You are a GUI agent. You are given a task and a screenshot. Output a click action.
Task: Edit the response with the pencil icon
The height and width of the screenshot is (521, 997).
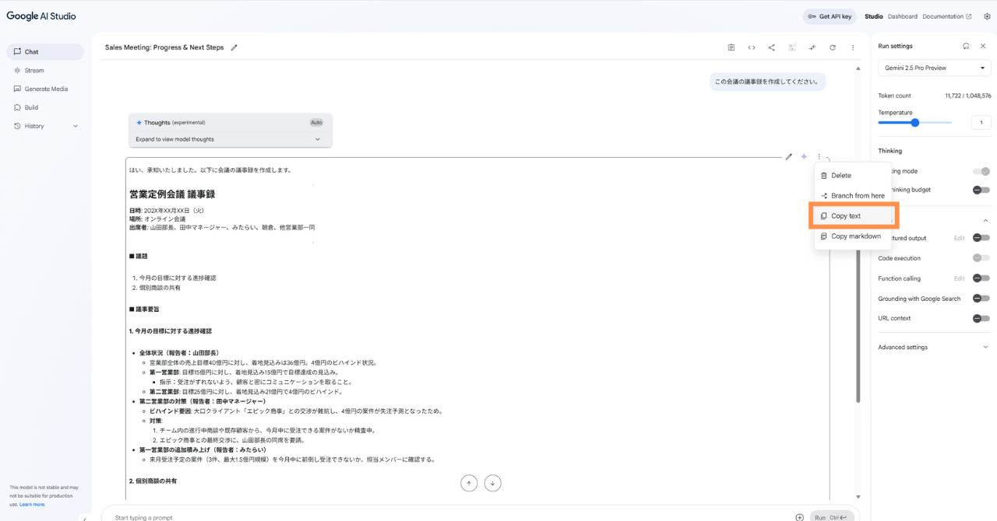(789, 157)
